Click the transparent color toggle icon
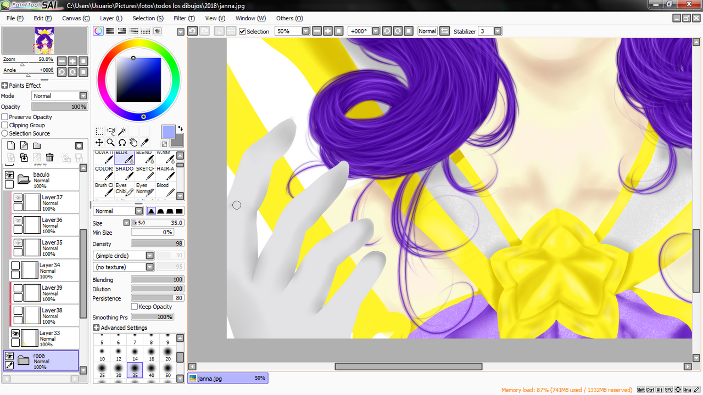 pos(164,144)
